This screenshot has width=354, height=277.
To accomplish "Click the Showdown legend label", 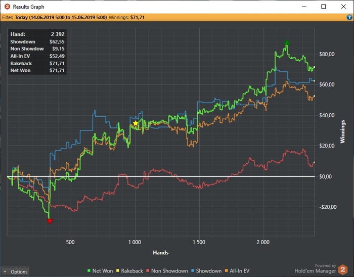I will point(208,271).
